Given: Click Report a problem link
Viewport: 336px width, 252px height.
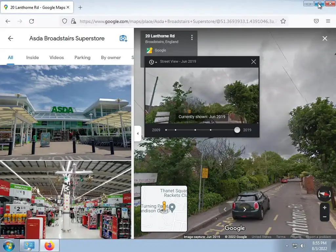Looking at the screenshot, I should pyautogui.click(x=318, y=237).
